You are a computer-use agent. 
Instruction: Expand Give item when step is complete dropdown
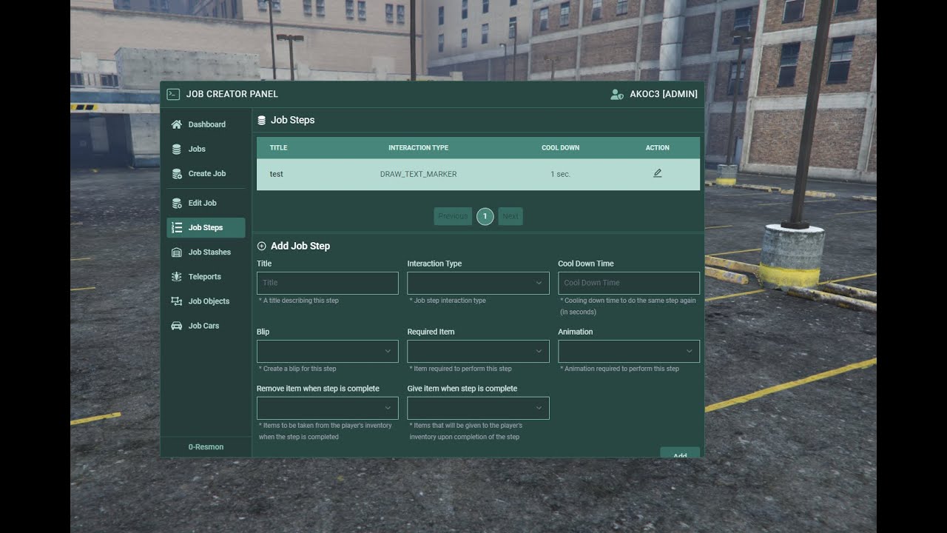pyautogui.click(x=478, y=408)
